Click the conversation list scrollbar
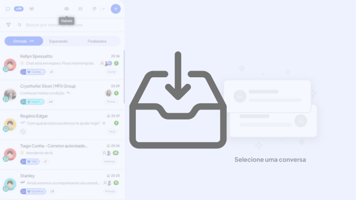Screen dimensions: 356x200 (x=124, y=77)
